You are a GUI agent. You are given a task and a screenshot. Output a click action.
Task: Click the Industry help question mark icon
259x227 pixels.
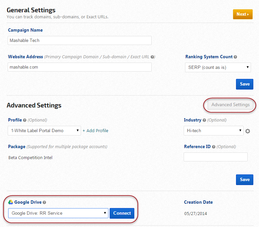204,120
